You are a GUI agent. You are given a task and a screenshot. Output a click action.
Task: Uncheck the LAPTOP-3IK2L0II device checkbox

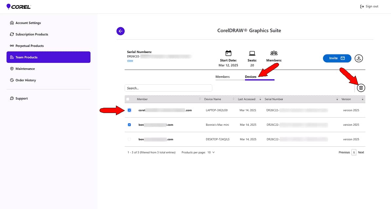(129, 110)
